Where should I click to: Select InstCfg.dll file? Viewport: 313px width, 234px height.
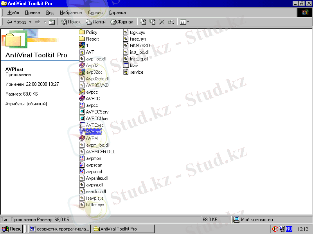(x=136, y=59)
